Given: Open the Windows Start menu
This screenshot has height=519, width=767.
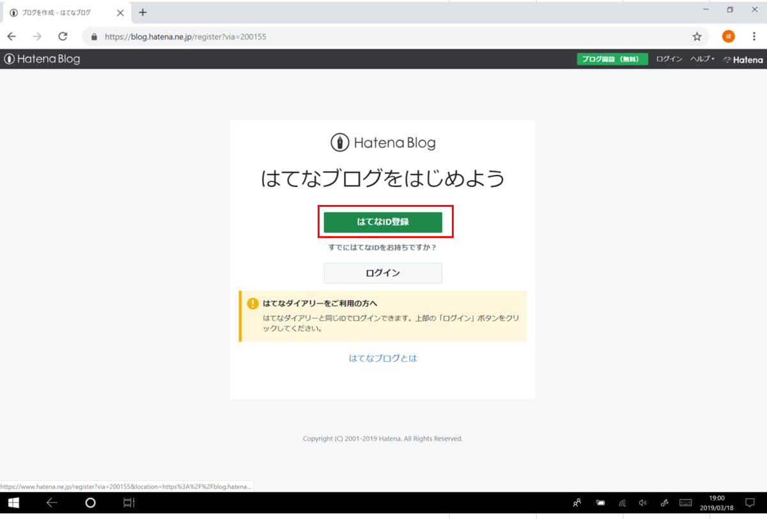Looking at the screenshot, I should pos(13,502).
